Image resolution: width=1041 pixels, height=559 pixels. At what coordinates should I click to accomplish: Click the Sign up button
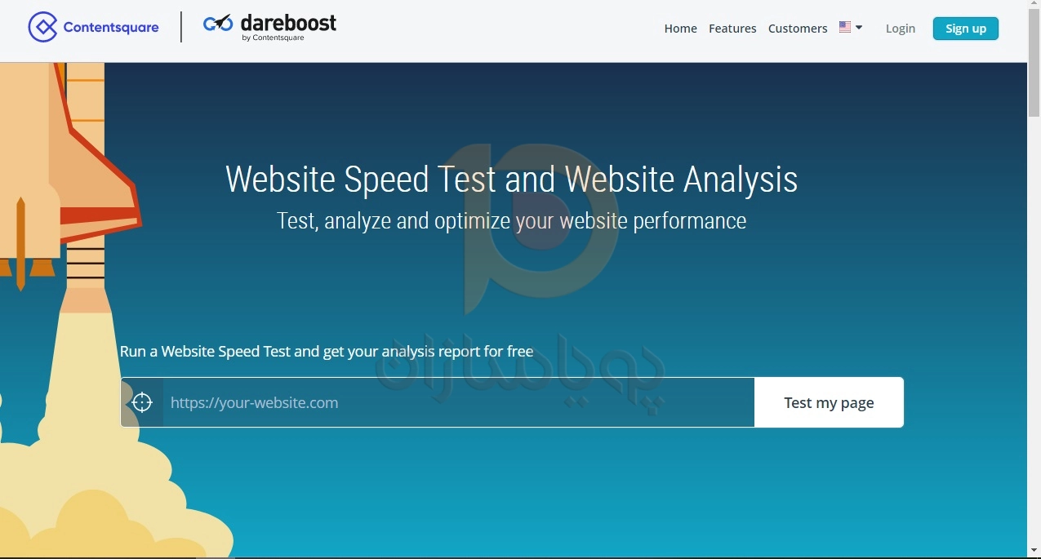[x=965, y=28]
